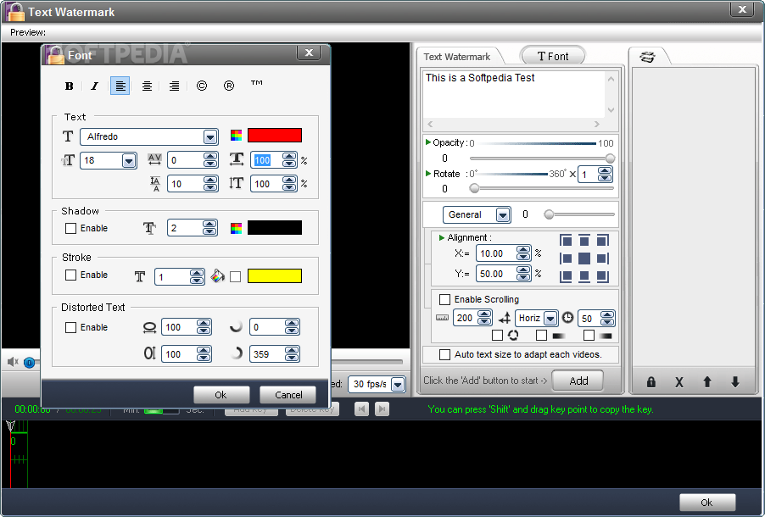Screen dimensions: 765x517
Task: Open the Alfredo font family dropdown
Action: [x=210, y=137]
